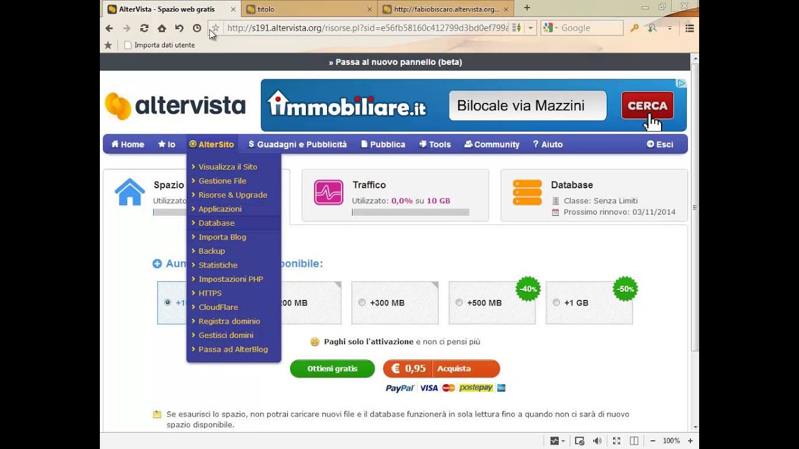Open the address bar history dropdown arrow

coord(531,28)
